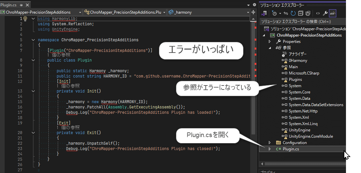The image size is (361, 173).
Task: Select Plugin.cs in Solution Explorer
Action: click(x=291, y=149)
